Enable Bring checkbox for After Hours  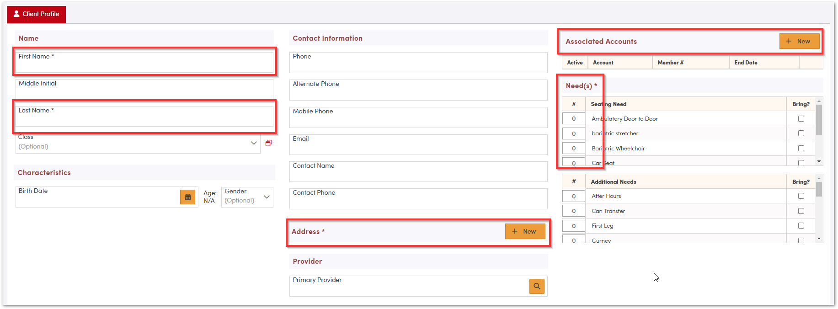pos(801,196)
